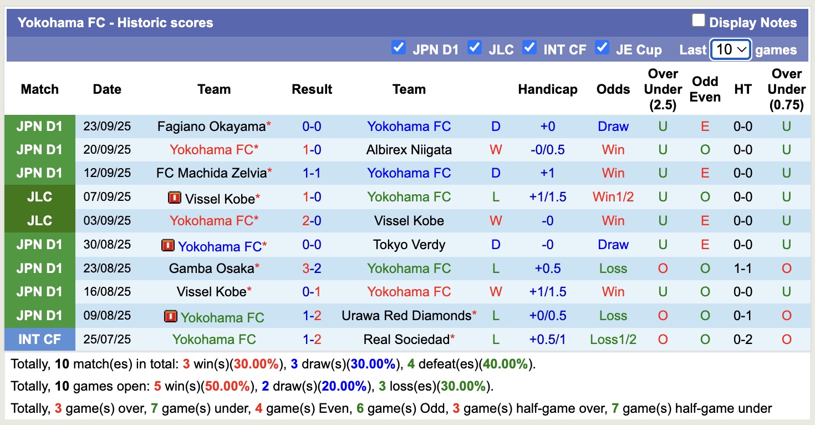The height and width of the screenshot is (425, 815).
Task: Disable the JLC filter checkbox
Action: coord(475,48)
